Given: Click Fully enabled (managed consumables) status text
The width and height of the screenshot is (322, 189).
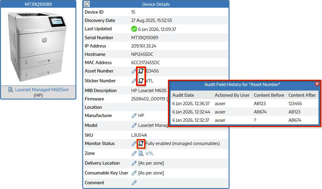Looking at the screenshot, I should (183, 144).
